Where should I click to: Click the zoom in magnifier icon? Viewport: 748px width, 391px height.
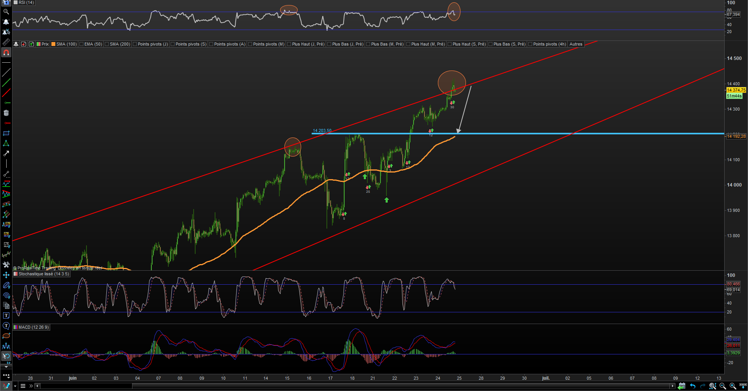click(x=733, y=386)
